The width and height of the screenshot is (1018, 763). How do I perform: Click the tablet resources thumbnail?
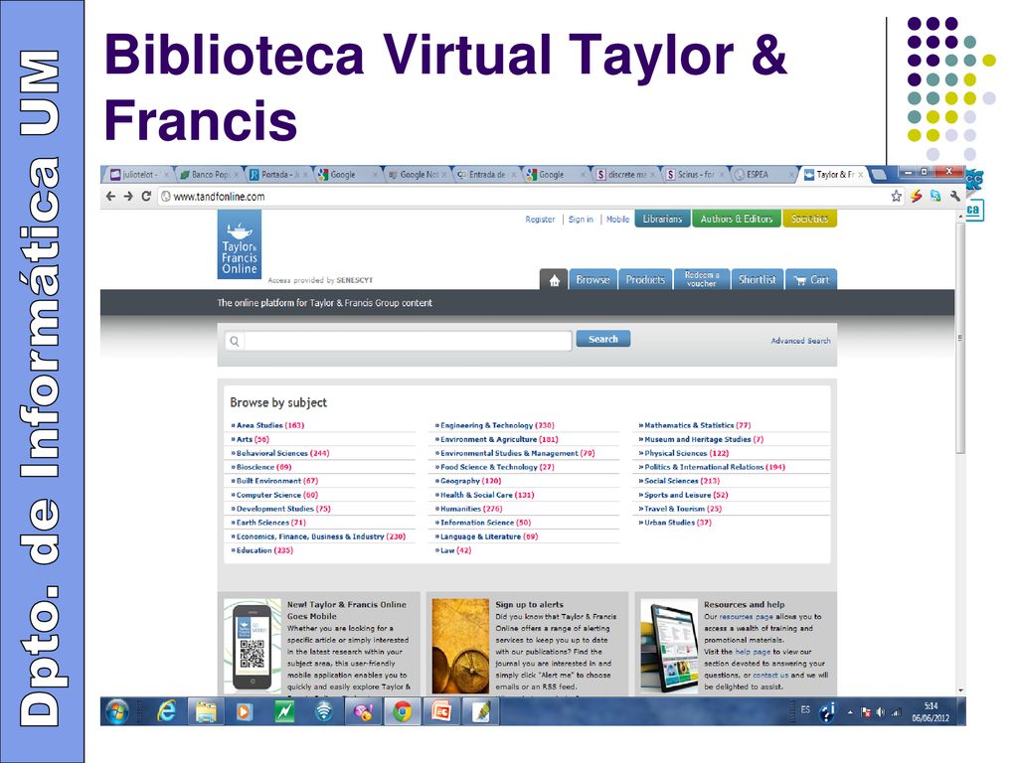coord(669,646)
